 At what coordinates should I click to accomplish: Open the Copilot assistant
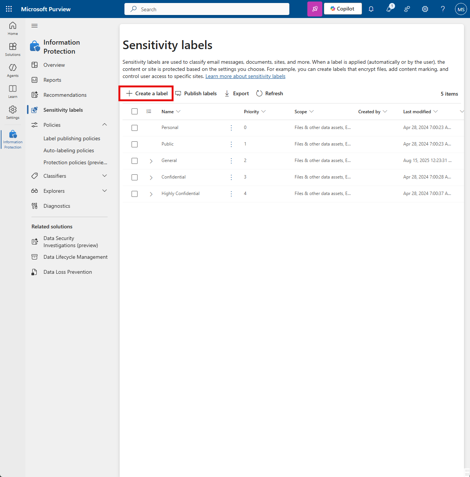342,9
